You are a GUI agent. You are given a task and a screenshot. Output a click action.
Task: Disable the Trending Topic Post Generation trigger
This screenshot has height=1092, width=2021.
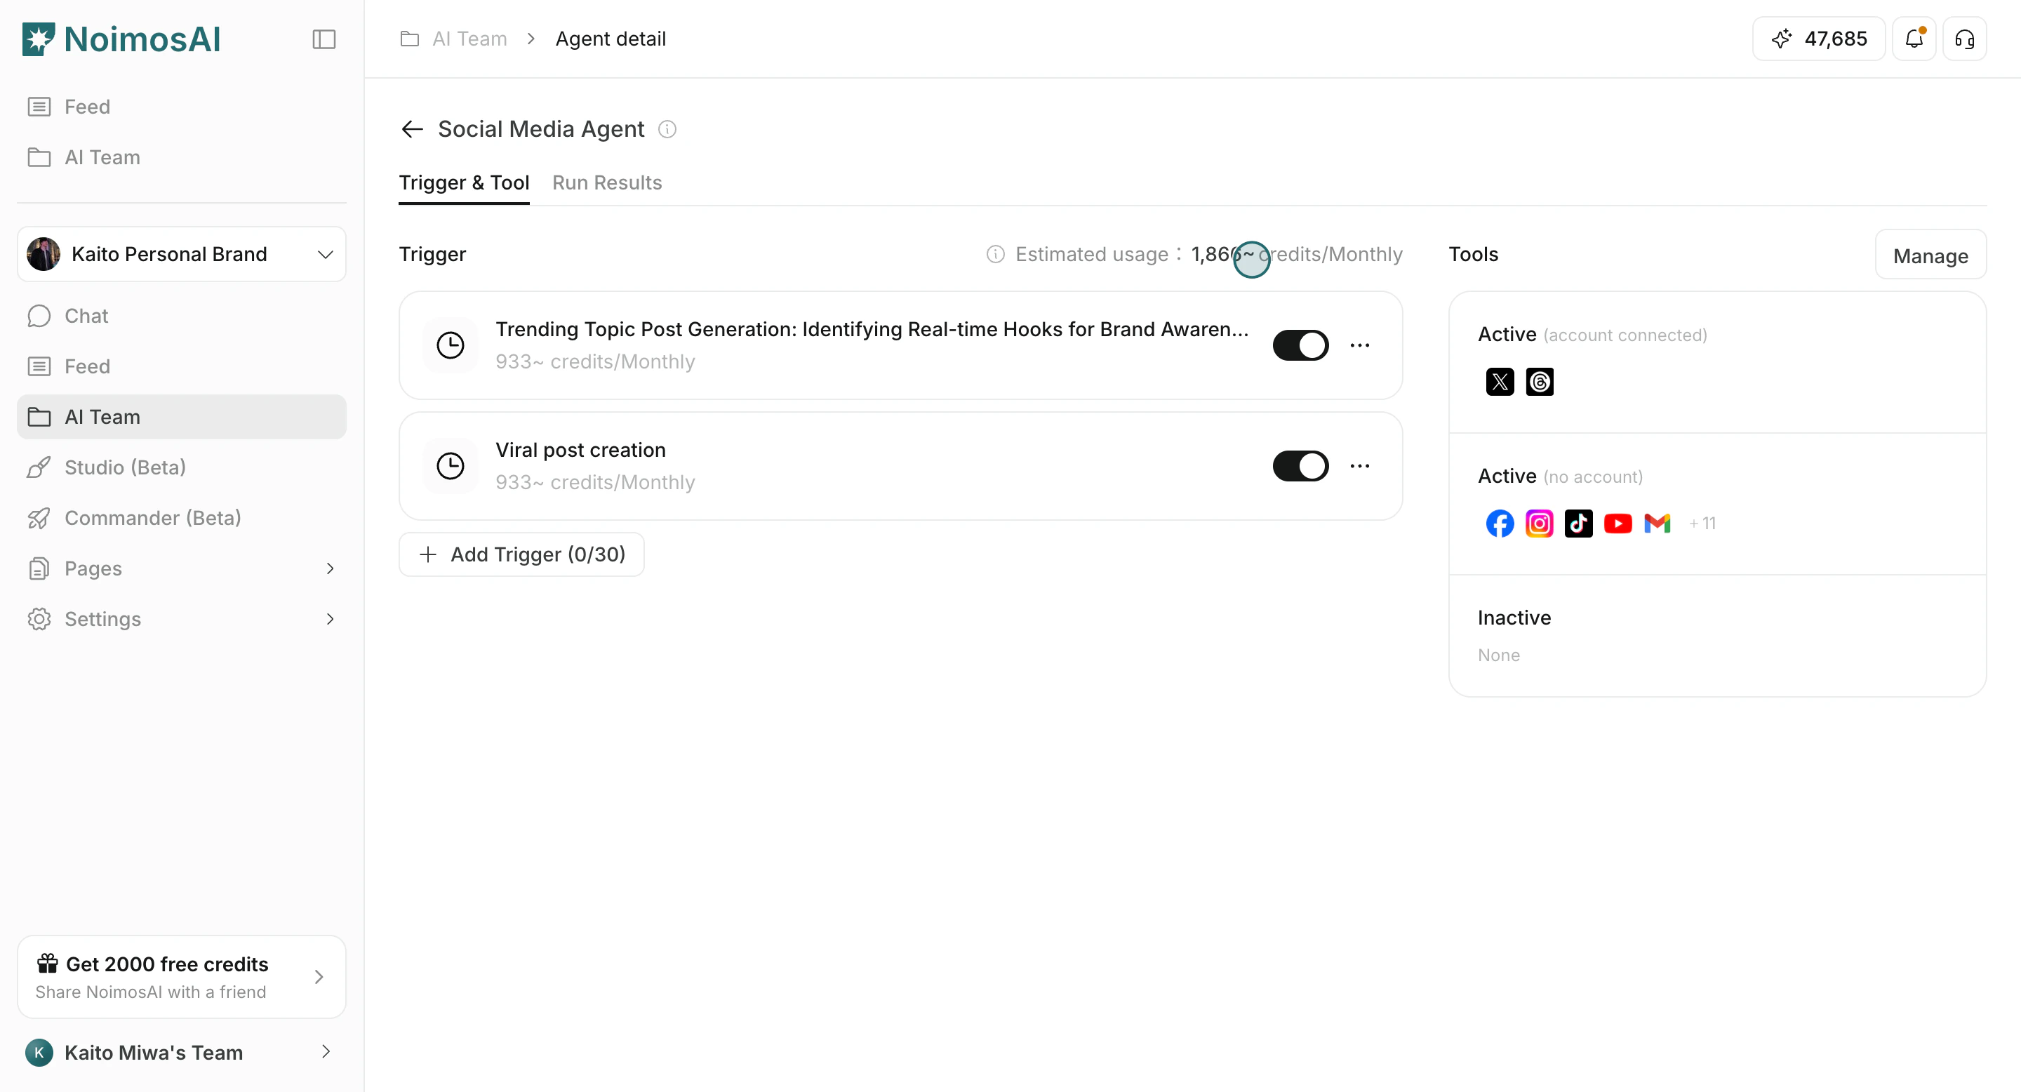tap(1300, 345)
